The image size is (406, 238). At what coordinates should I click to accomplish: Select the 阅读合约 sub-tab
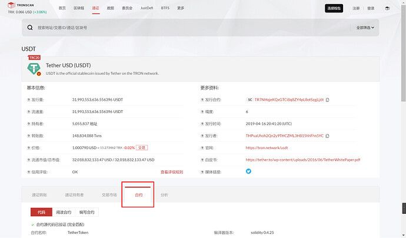coord(64,212)
